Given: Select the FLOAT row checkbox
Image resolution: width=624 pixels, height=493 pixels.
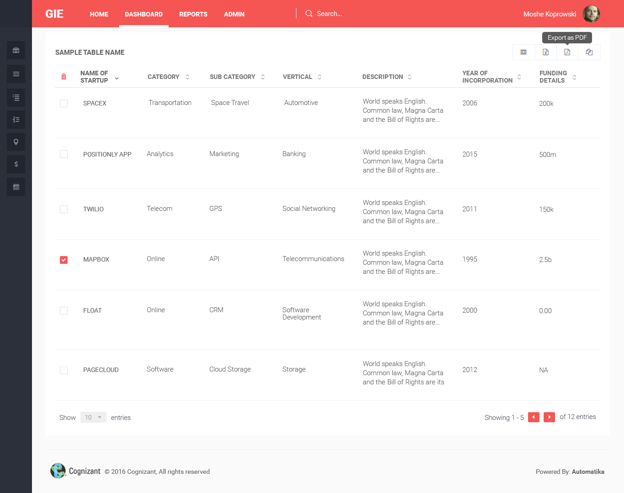Looking at the screenshot, I should (x=63, y=310).
